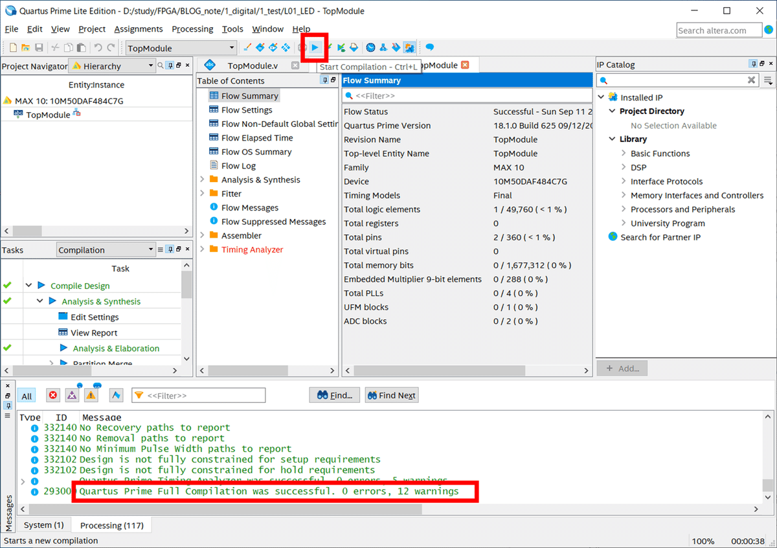The height and width of the screenshot is (548, 777).
Task: Open the Assignments menu
Action: pyautogui.click(x=139, y=29)
